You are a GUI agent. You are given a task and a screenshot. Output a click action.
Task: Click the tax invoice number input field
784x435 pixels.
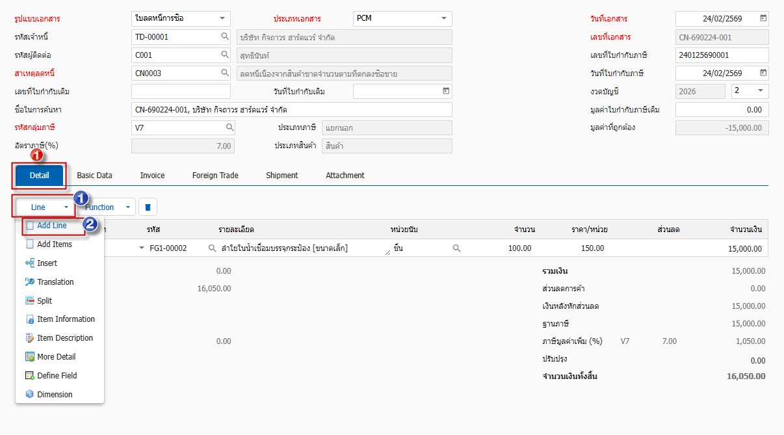tap(722, 55)
